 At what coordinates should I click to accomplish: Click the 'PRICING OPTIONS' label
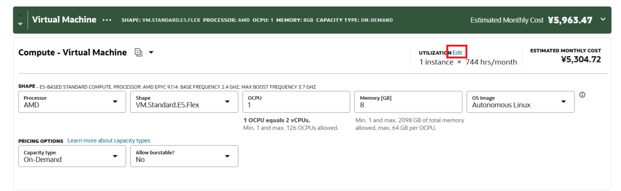[41, 141]
